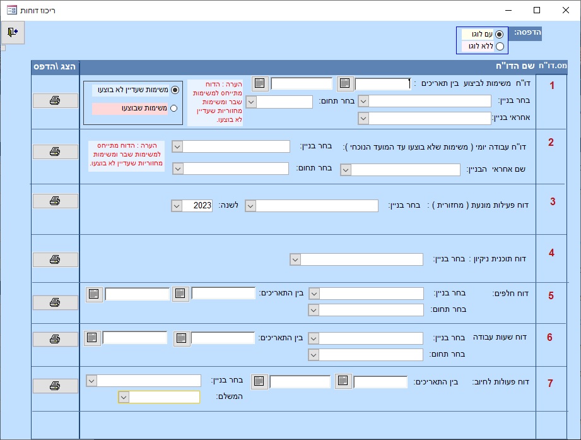This screenshot has height=440, width=581.
Task: Expand building dropdown in report 3
Action: click(x=250, y=206)
